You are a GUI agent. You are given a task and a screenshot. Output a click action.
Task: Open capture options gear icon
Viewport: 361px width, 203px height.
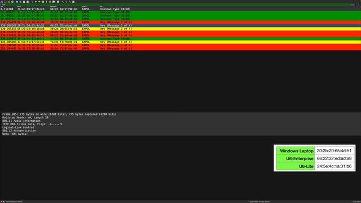[12, 2]
